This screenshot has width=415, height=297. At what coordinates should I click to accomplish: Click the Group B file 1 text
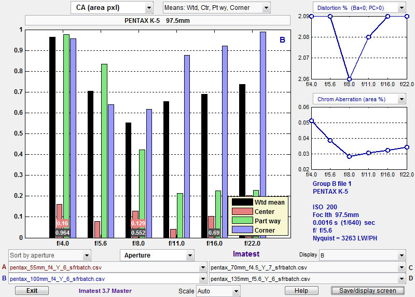(332, 184)
